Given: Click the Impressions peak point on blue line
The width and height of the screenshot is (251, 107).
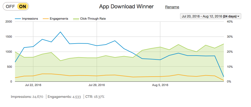Looking at the screenshot, I should (60, 32).
